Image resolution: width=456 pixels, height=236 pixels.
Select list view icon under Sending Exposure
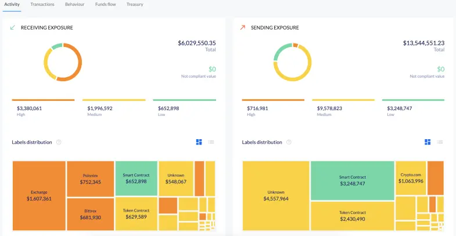[440, 142]
